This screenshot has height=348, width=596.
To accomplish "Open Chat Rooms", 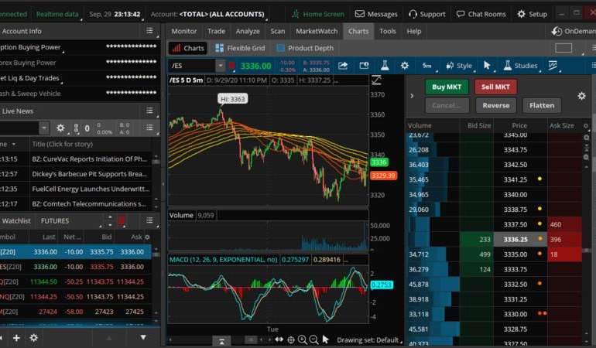I will tap(481, 14).
